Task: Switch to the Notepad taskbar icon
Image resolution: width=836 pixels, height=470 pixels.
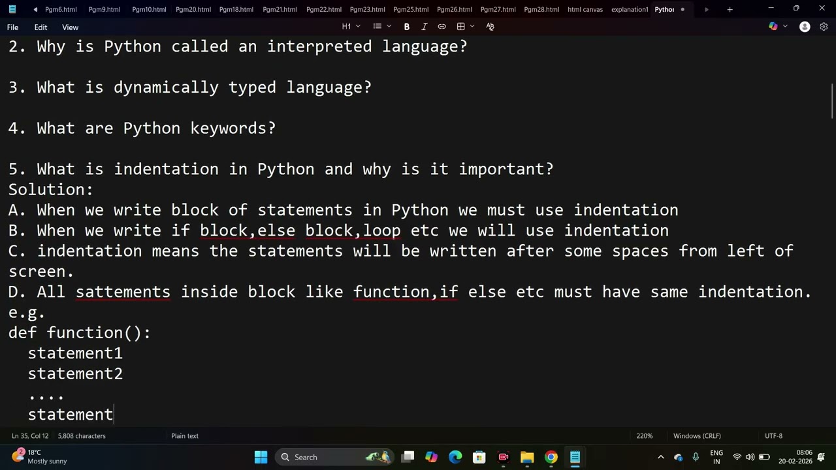Action: click(x=575, y=457)
